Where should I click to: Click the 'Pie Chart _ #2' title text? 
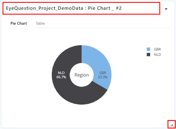click(105, 8)
